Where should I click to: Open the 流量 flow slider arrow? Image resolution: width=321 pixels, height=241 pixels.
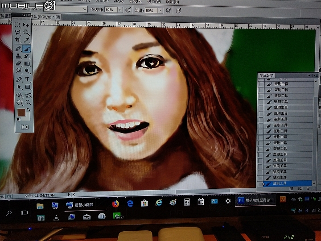click(160, 10)
